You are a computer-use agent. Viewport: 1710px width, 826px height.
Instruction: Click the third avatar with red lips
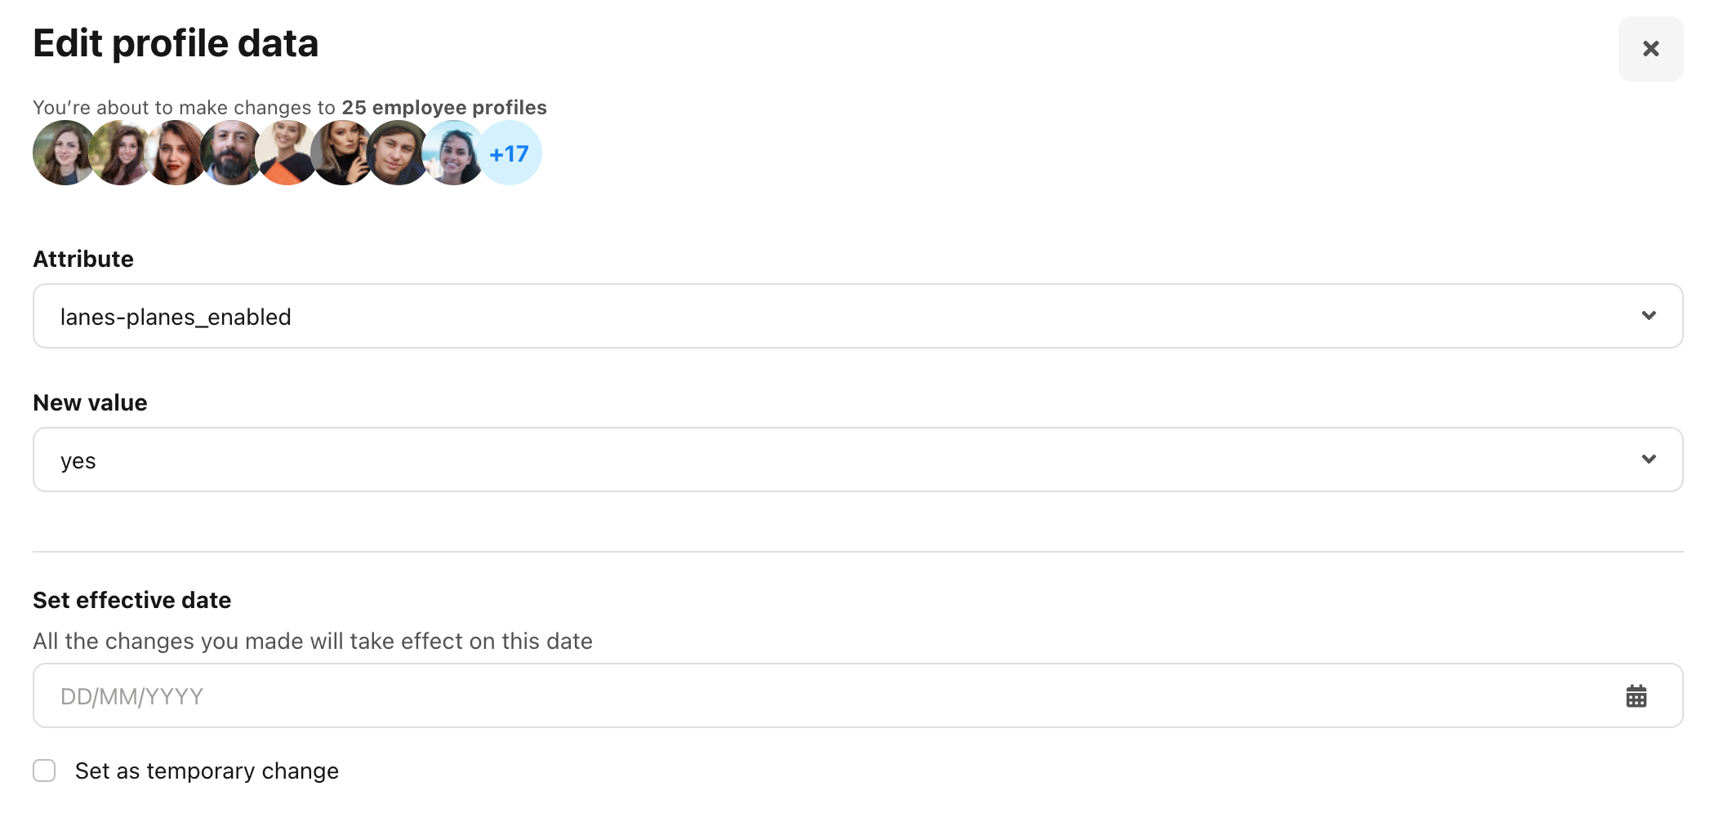176,153
